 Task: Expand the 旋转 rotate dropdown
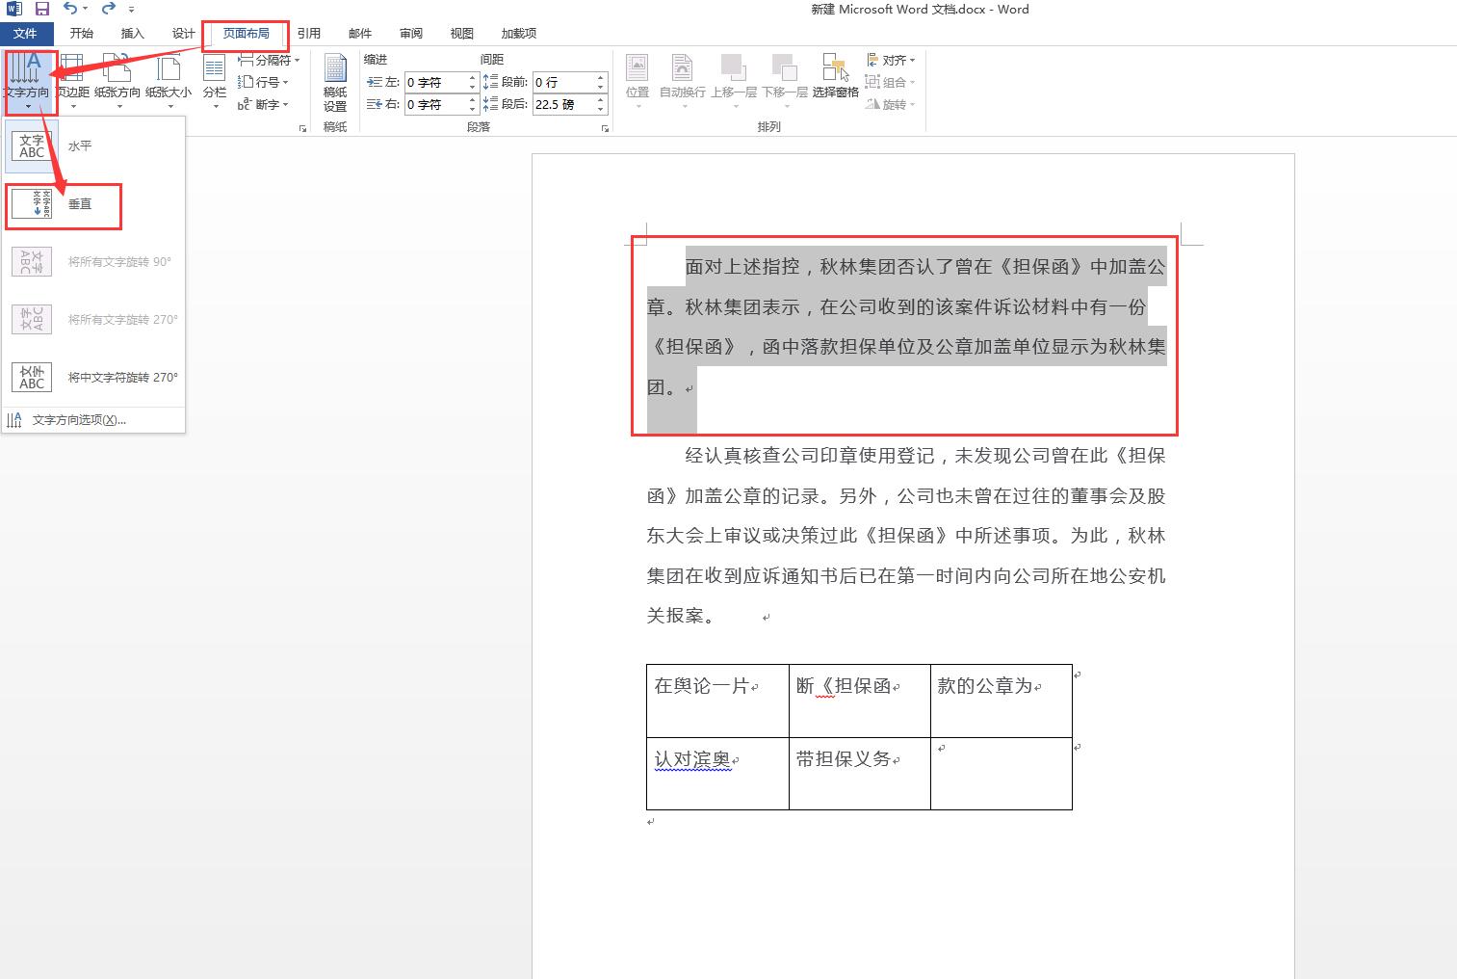[891, 104]
